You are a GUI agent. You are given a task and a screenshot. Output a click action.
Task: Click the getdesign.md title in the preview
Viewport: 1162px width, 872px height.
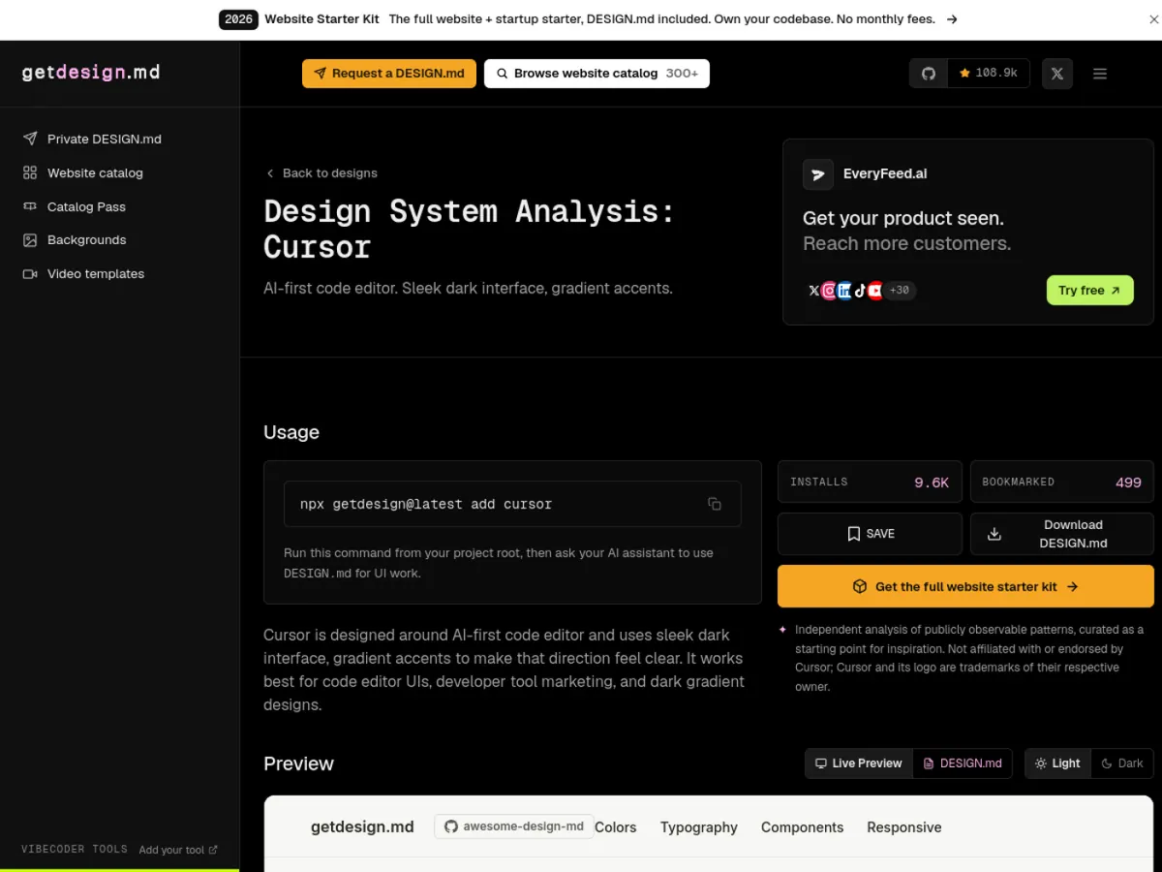[362, 827]
